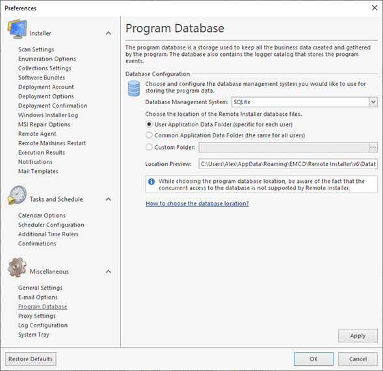Browse for custom folder with ellipsis button

[x=373, y=147]
